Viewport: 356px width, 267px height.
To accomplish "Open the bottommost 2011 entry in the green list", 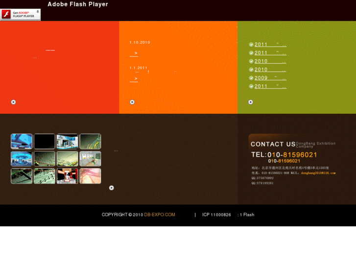I will [270, 86].
